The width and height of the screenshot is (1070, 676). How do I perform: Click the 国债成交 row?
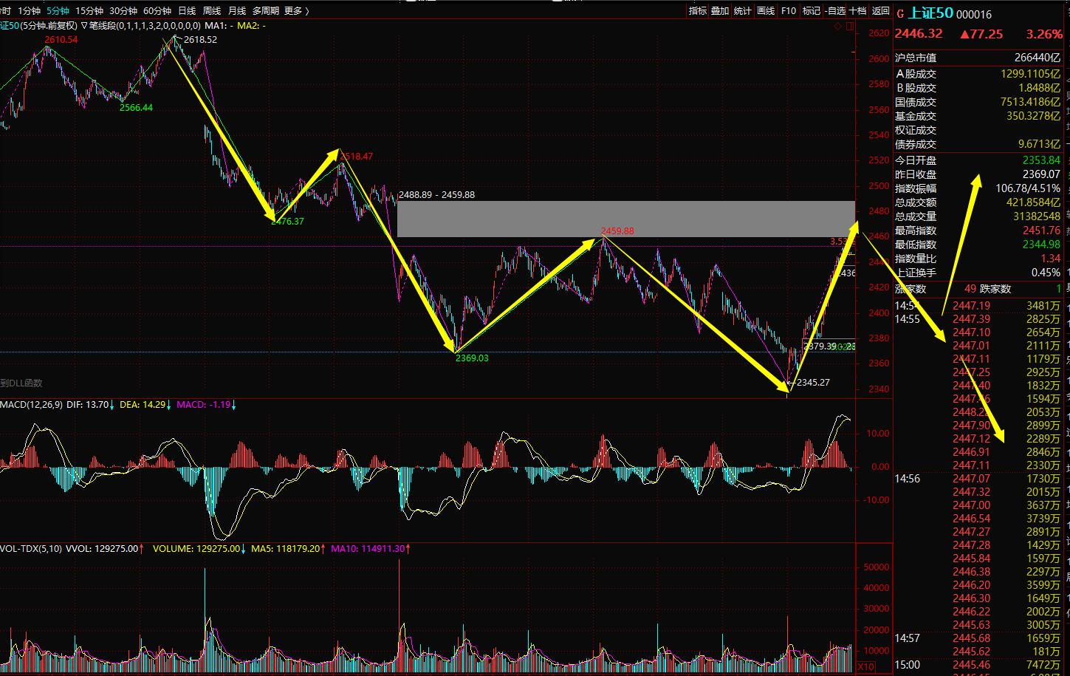978,102
